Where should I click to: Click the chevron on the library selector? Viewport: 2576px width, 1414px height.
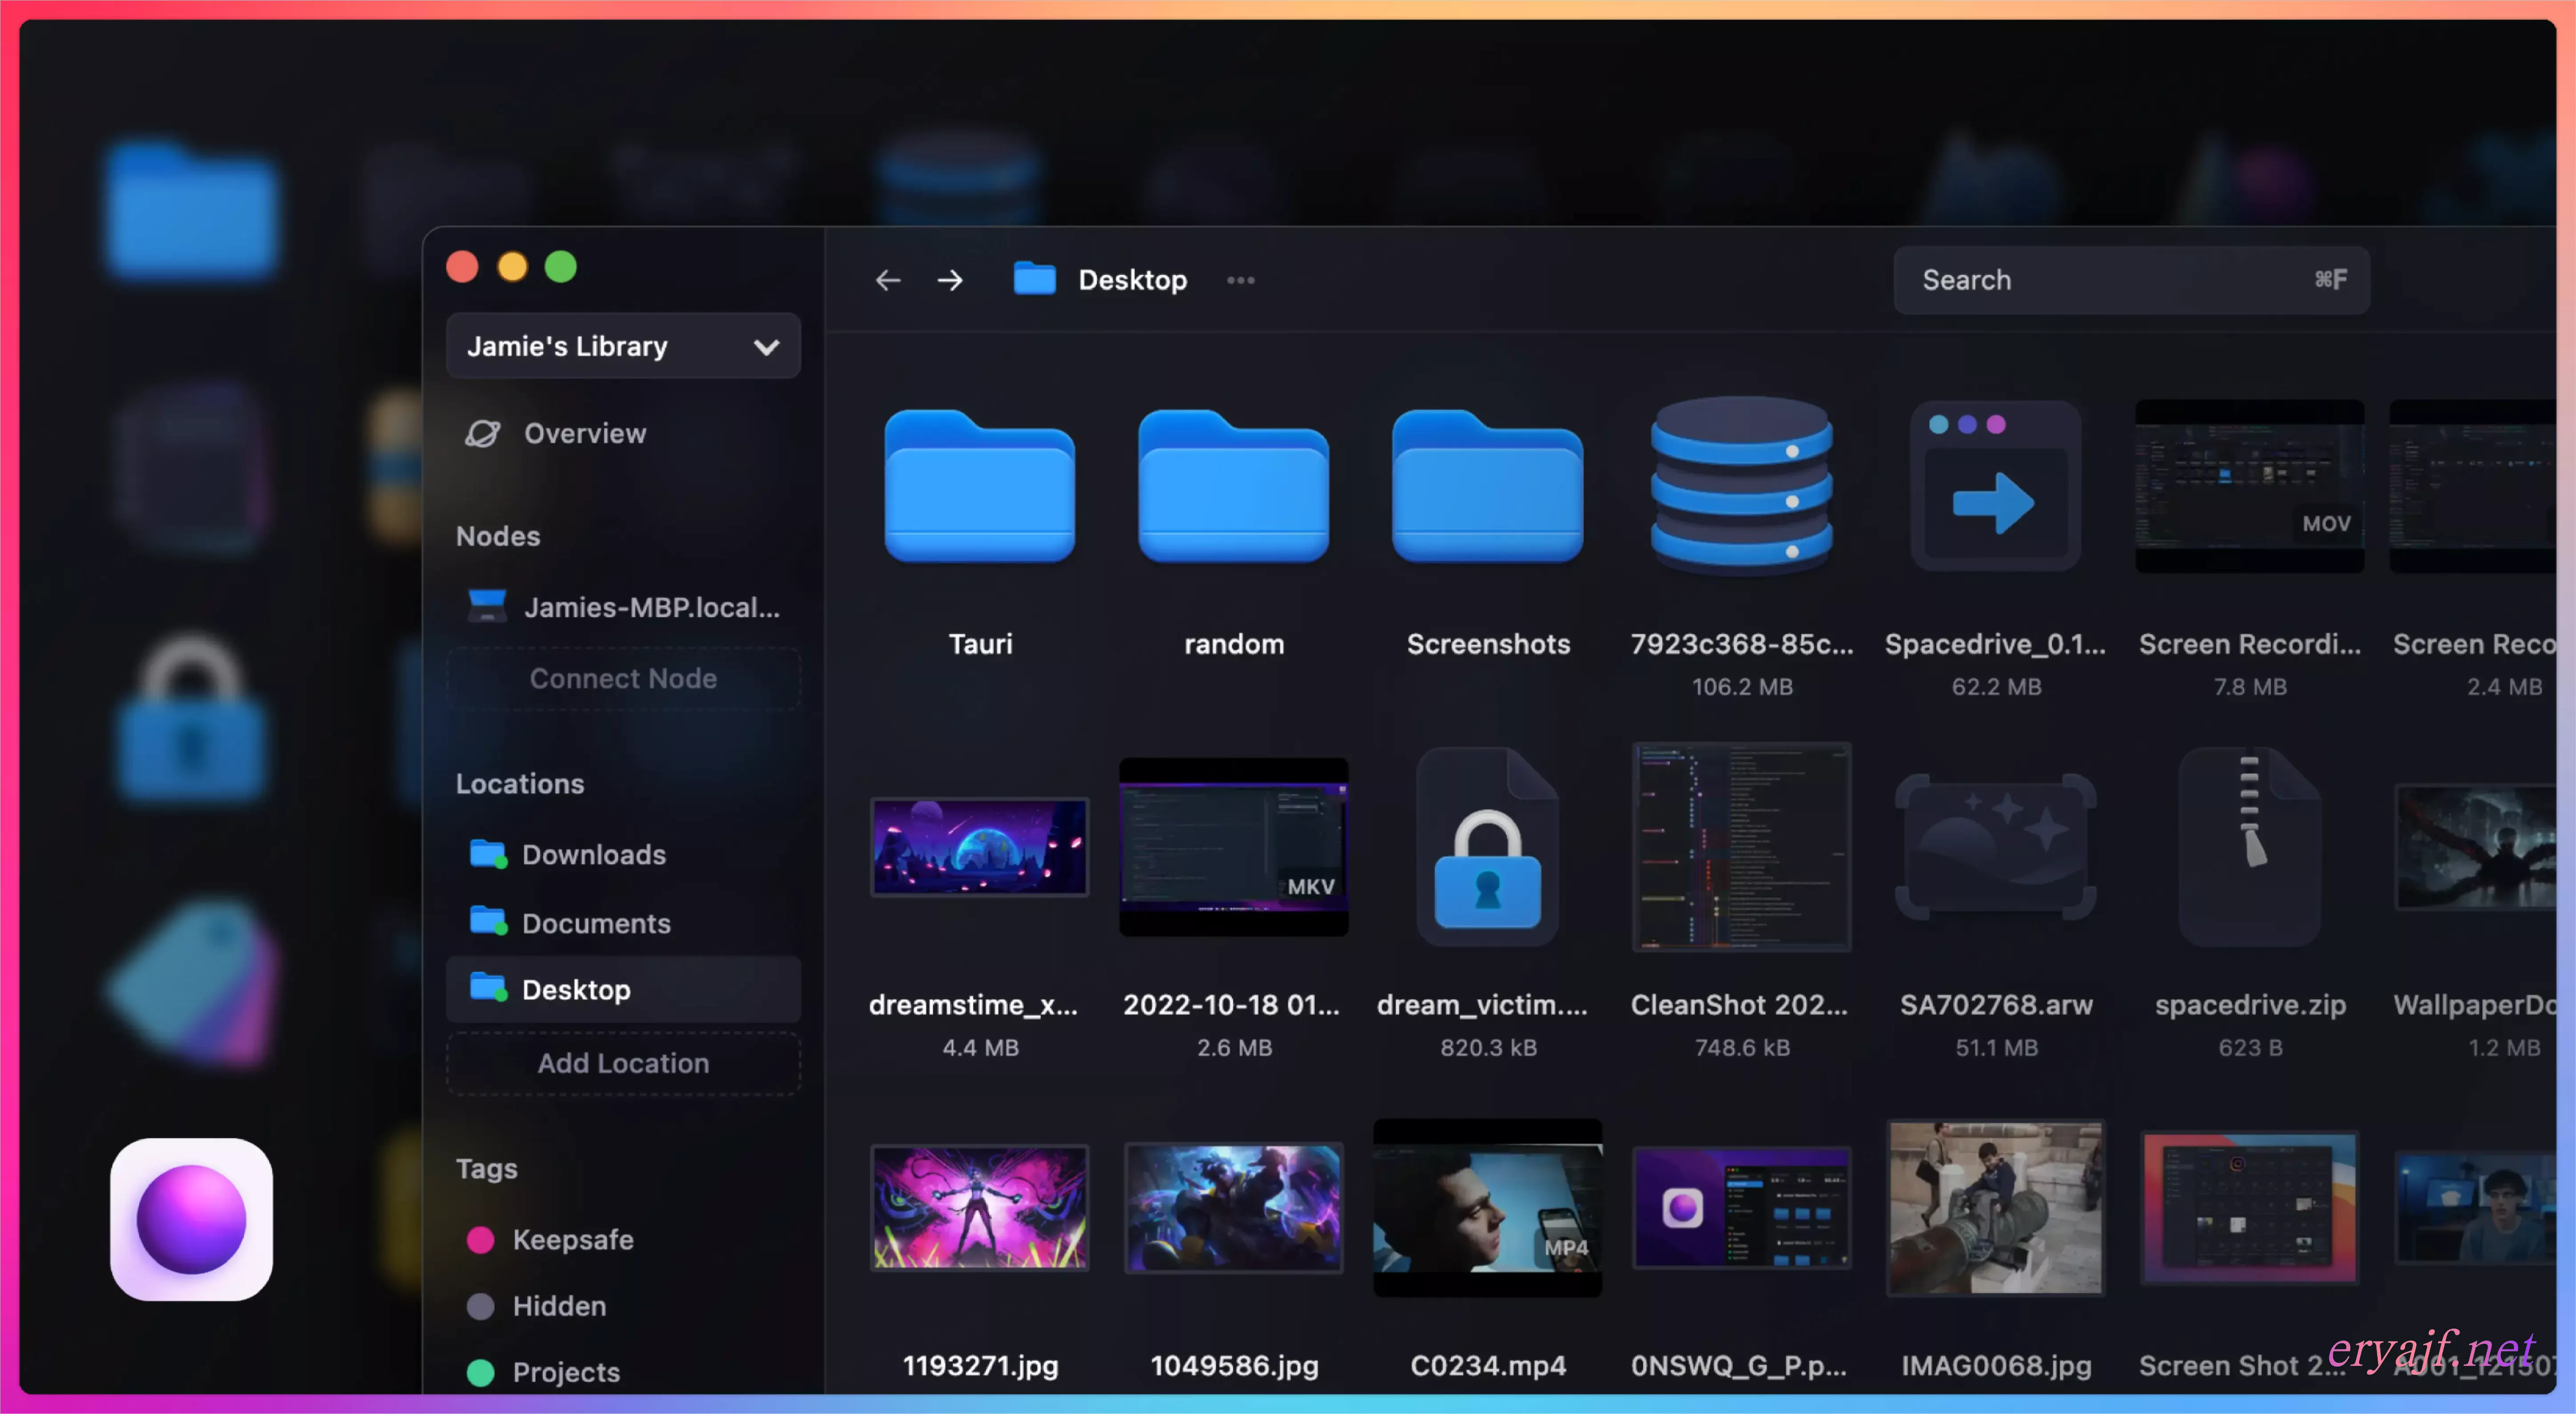point(766,347)
